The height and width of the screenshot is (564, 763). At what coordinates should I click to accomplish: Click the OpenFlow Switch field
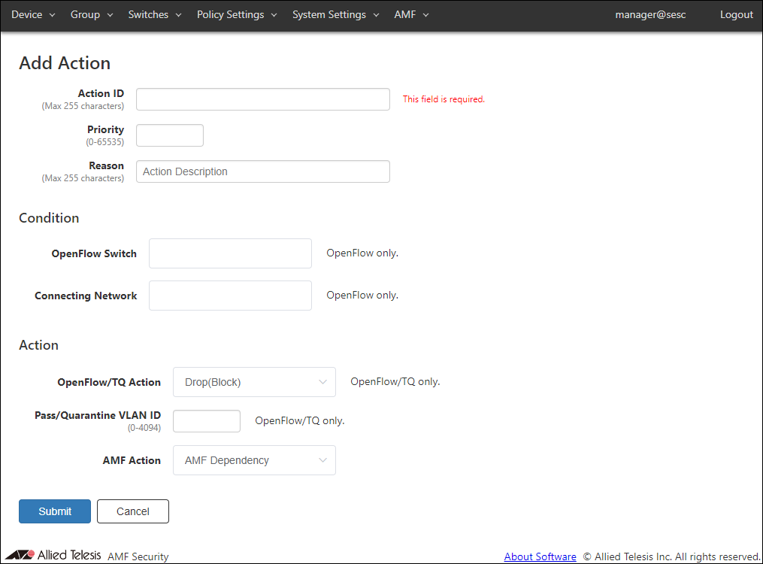point(230,253)
